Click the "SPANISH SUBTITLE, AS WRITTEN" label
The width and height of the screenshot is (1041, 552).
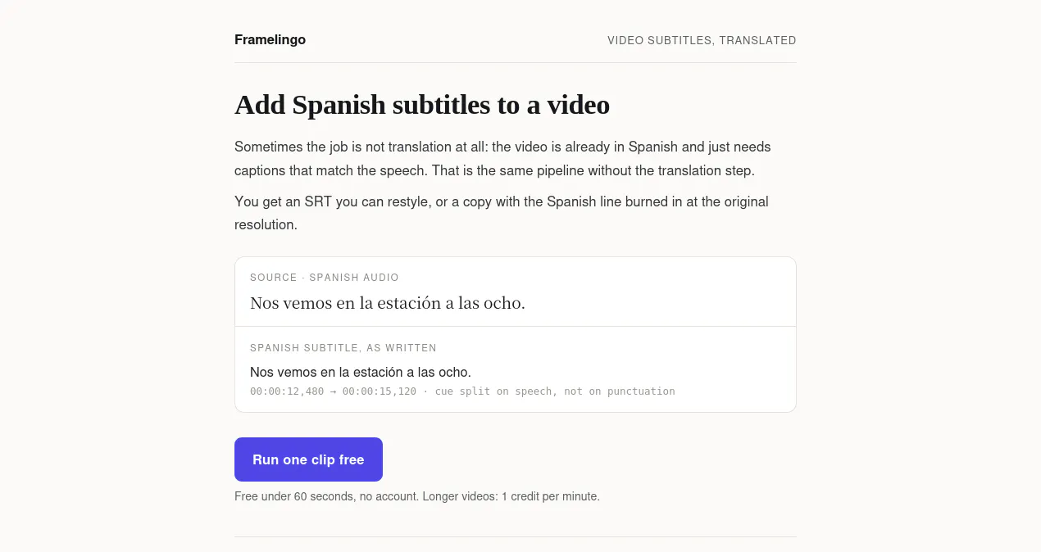343,348
